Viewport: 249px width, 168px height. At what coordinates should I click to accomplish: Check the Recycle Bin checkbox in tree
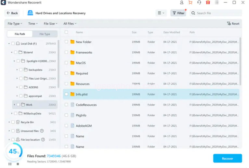click(13, 122)
